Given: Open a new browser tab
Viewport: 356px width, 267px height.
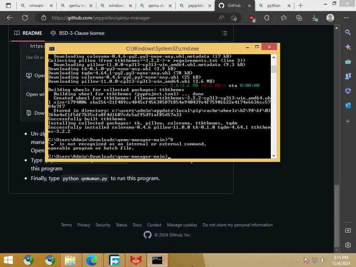Looking at the screenshot, I should tap(300, 6).
